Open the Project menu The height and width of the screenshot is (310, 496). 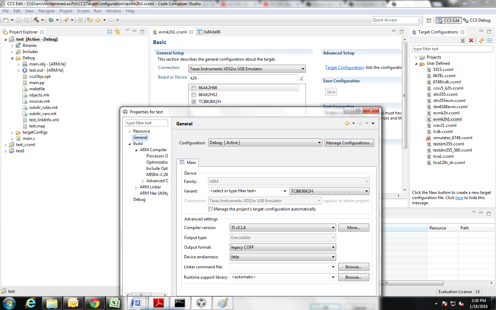click(x=66, y=11)
